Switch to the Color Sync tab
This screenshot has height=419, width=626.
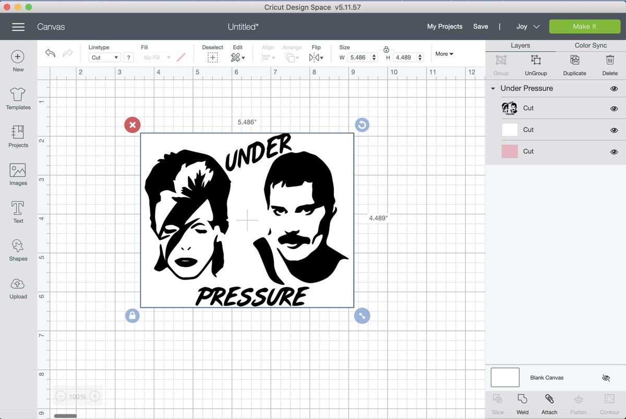pyautogui.click(x=591, y=45)
